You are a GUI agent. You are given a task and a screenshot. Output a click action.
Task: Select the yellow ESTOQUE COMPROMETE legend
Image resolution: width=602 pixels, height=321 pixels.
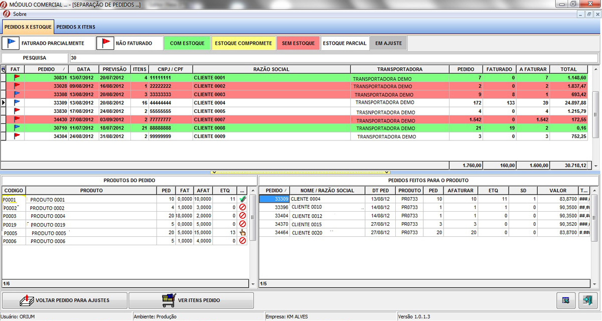[243, 43]
